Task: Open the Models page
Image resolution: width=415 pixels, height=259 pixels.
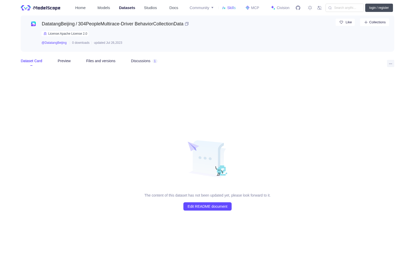Action: click(104, 8)
